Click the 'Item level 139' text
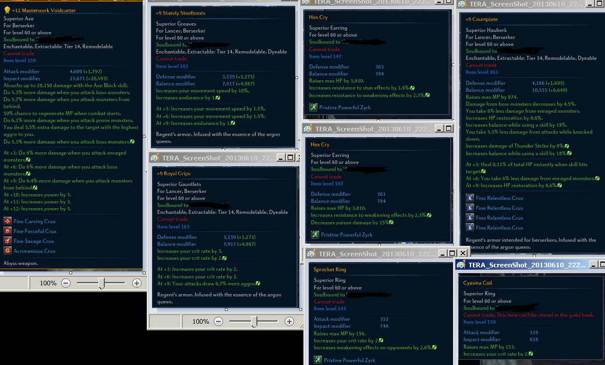 (x=480, y=322)
